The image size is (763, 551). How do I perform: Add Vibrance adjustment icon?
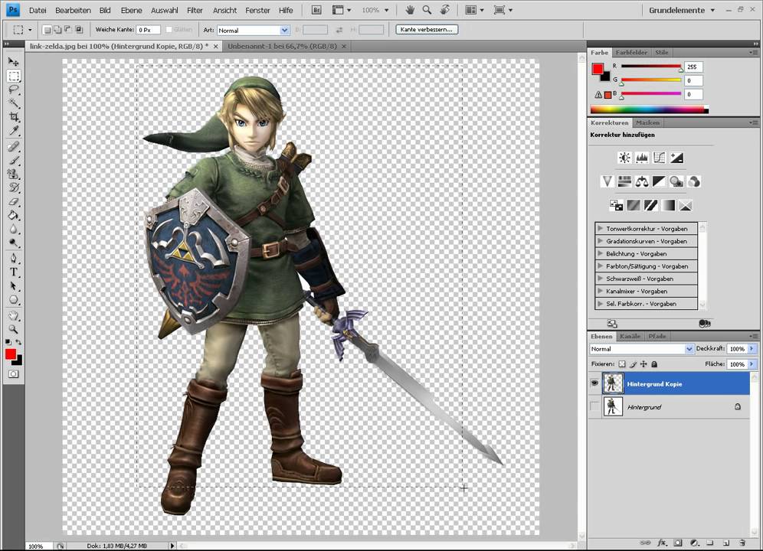point(607,181)
